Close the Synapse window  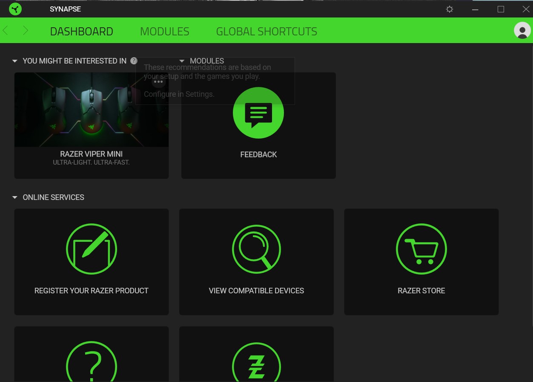click(526, 9)
